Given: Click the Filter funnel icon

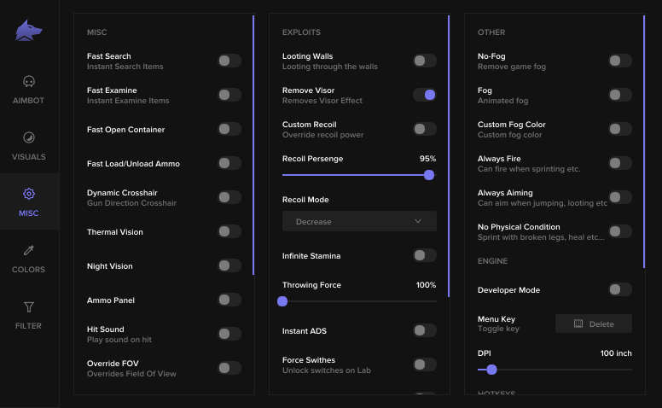Looking at the screenshot, I should (29, 306).
